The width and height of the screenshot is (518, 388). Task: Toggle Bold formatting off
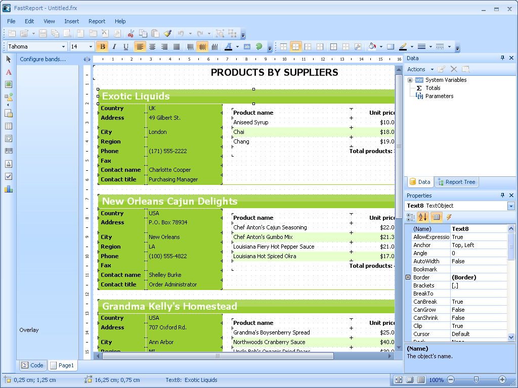pyautogui.click(x=102, y=46)
